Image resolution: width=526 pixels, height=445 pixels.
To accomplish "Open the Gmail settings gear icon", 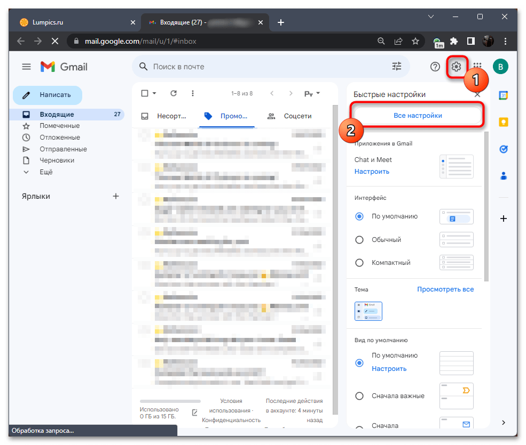I will tap(456, 67).
